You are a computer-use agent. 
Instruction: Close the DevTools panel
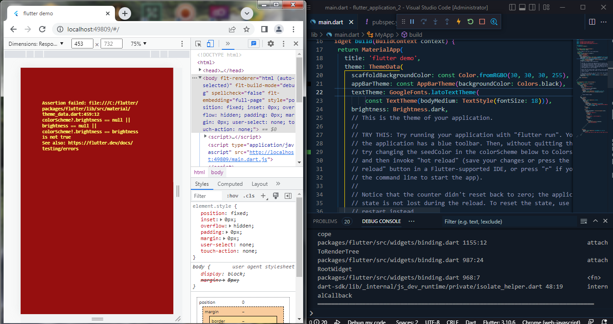point(296,44)
